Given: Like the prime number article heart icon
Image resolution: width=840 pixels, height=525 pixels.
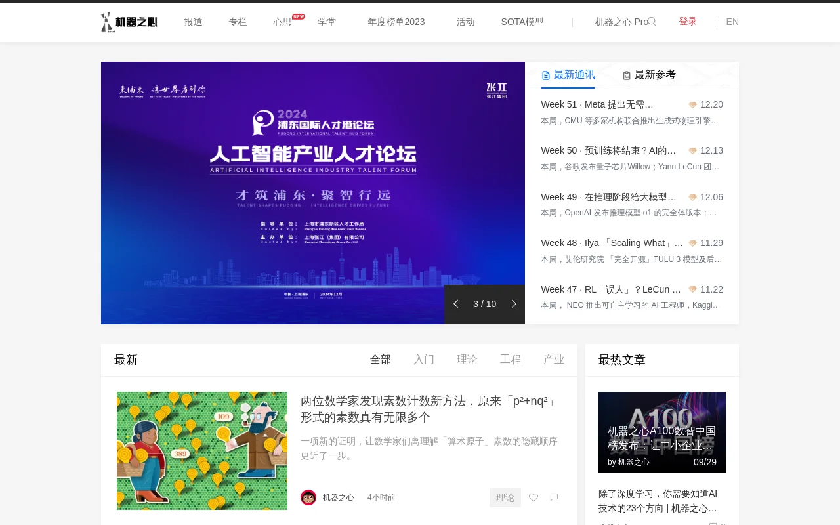Looking at the screenshot, I should (534, 497).
